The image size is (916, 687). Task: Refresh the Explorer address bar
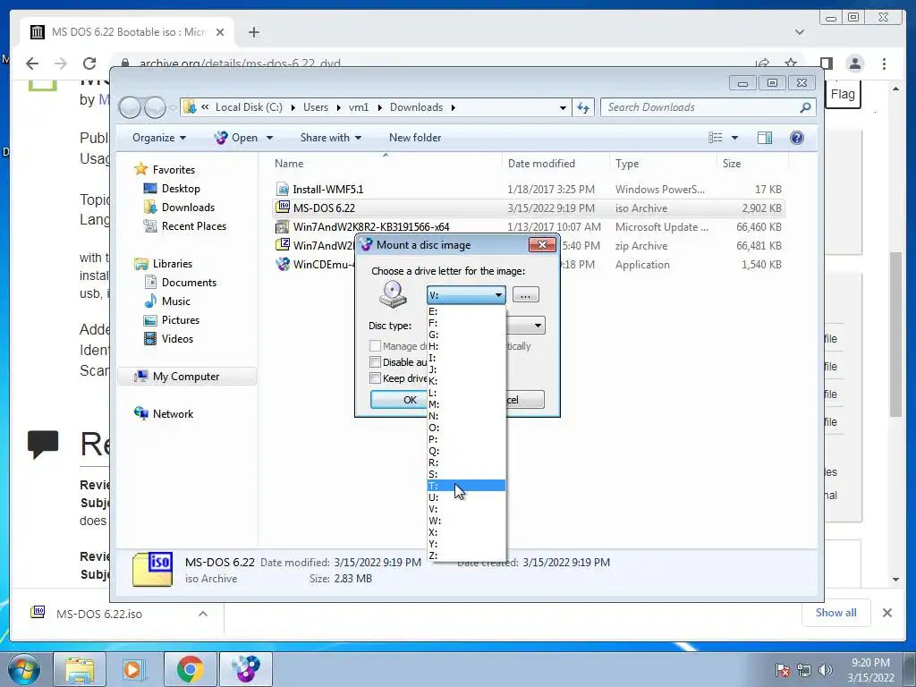[x=583, y=107]
